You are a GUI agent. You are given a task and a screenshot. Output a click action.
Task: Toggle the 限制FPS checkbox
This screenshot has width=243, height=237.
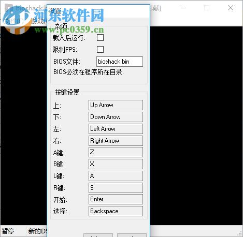coord(100,50)
